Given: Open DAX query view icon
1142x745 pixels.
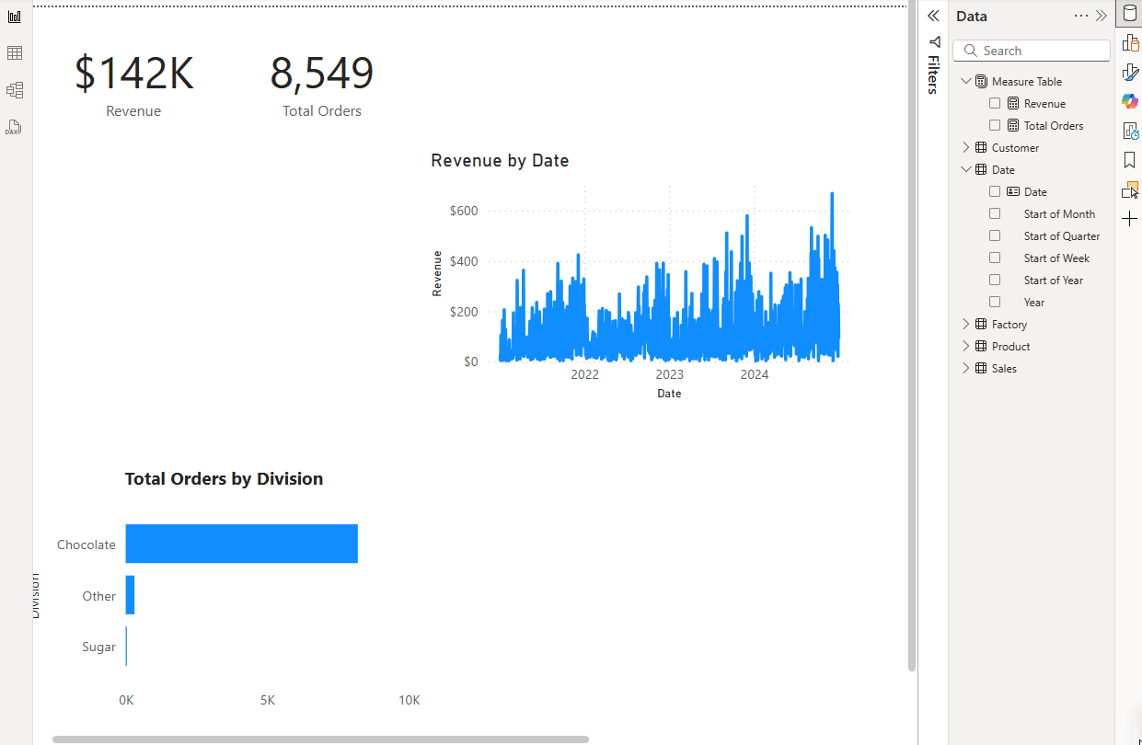Looking at the screenshot, I should point(14,127).
